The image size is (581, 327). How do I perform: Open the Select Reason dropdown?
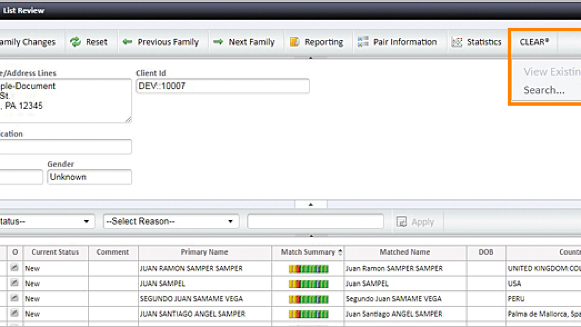click(x=171, y=221)
